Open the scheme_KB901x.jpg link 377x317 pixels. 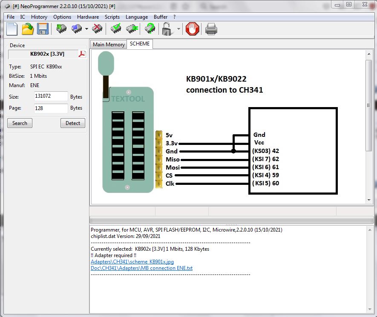[132, 262]
